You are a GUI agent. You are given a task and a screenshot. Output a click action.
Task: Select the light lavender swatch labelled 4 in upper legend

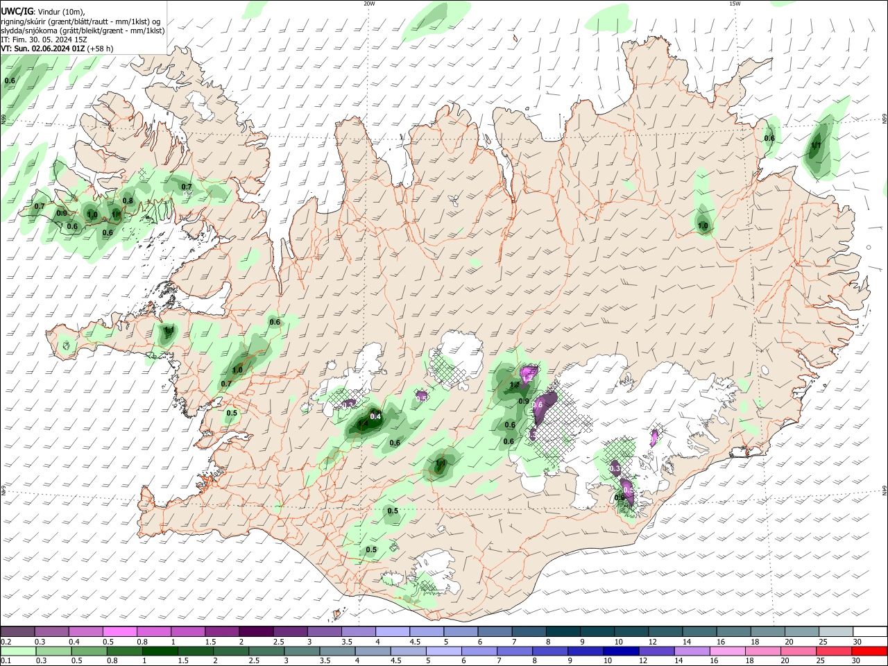coord(392,632)
